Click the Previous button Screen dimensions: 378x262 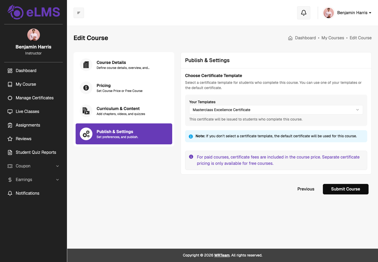[x=306, y=189]
